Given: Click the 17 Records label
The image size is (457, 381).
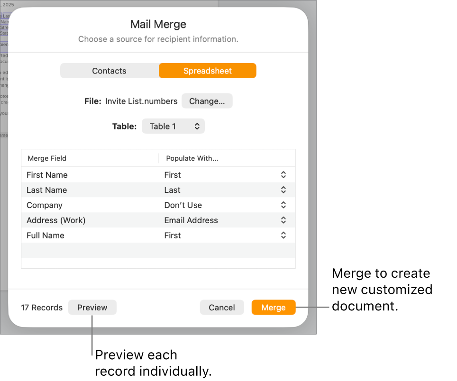Looking at the screenshot, I should coord(41,307).
